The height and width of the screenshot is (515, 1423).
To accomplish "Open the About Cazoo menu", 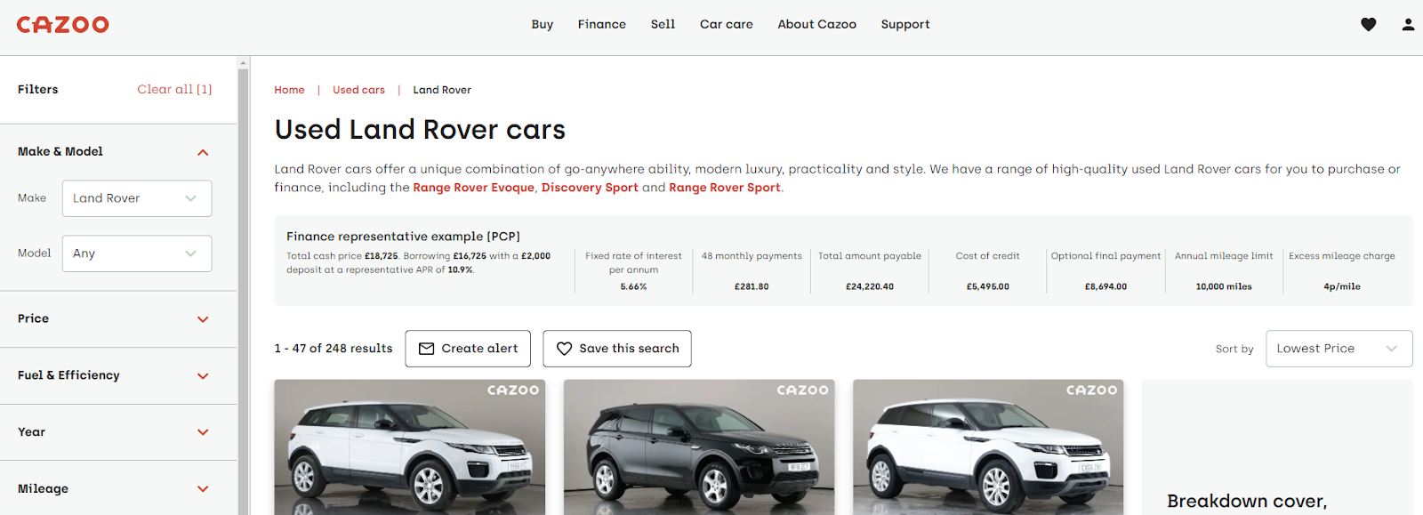I will pyautogui.click(x=817, y=25).
